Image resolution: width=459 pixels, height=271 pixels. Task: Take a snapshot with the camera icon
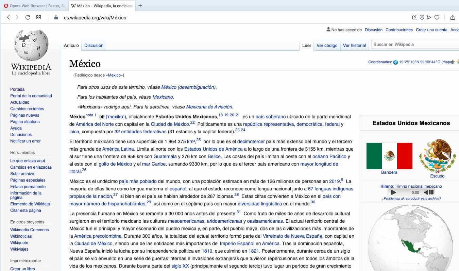click(415, 17)
